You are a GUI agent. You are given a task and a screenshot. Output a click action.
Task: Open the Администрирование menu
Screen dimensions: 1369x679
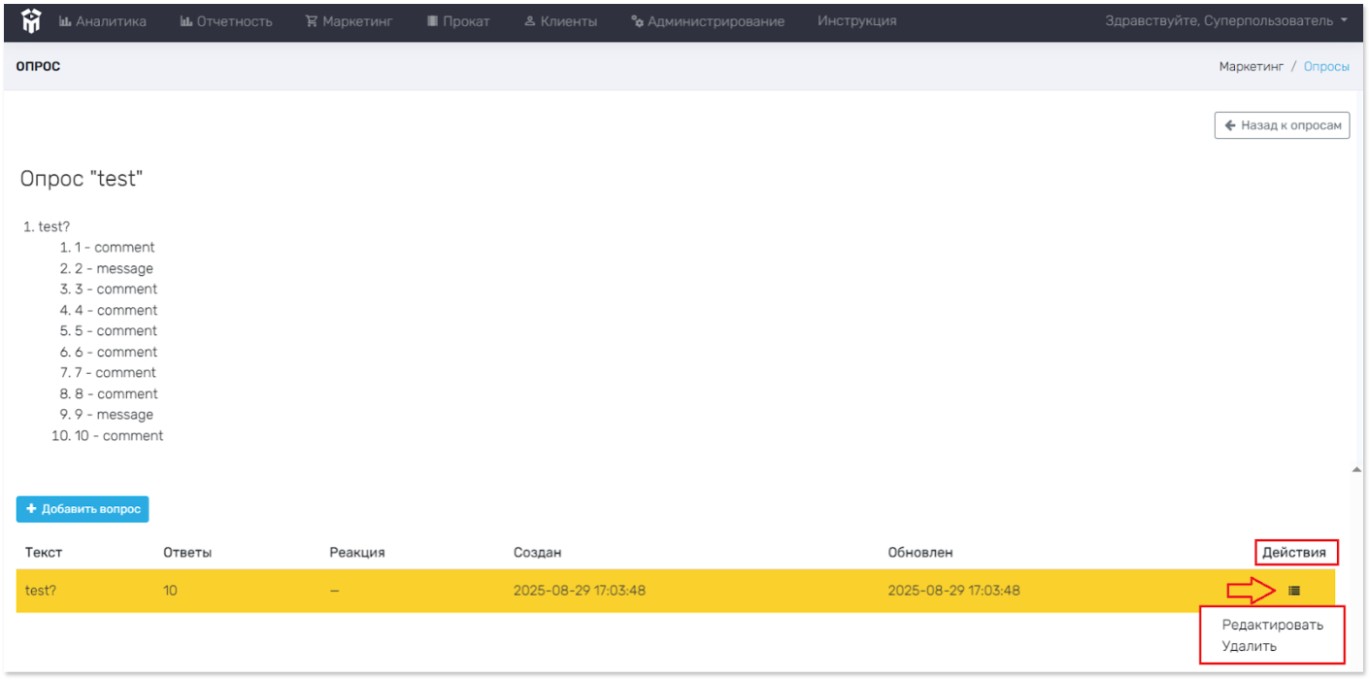[x=707, y=21]
